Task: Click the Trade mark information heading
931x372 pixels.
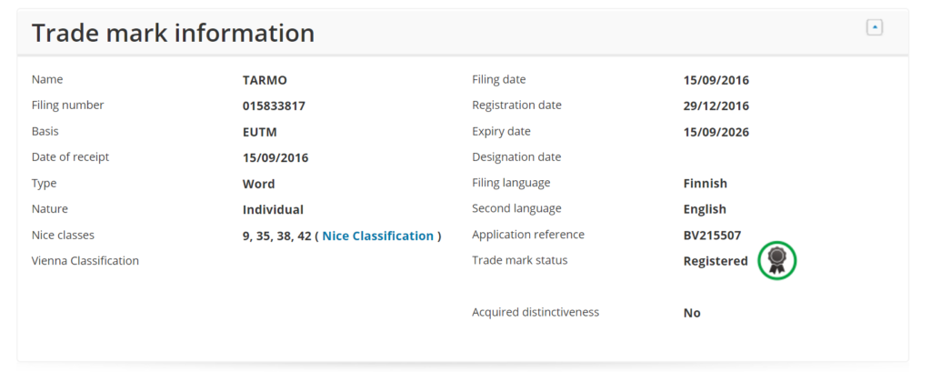Action: [173, 33]
